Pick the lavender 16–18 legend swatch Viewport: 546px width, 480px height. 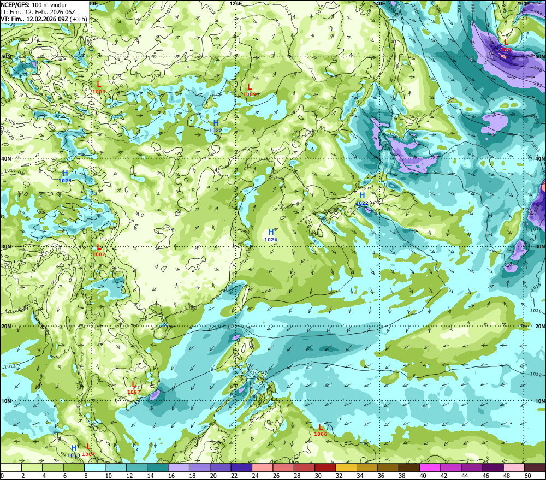tap(179, 467)
